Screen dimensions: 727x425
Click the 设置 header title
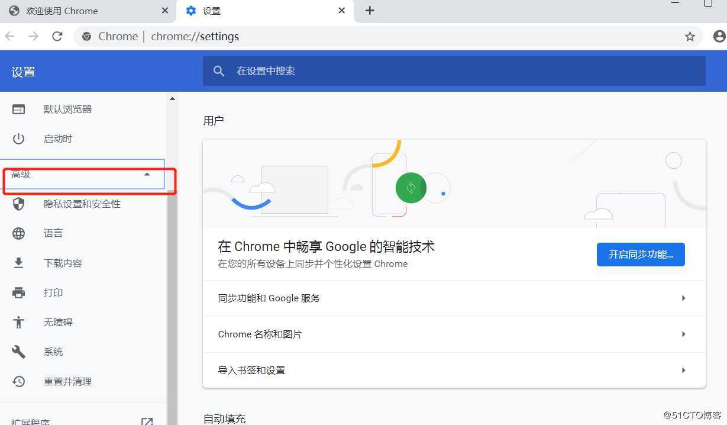click(23, 72)
